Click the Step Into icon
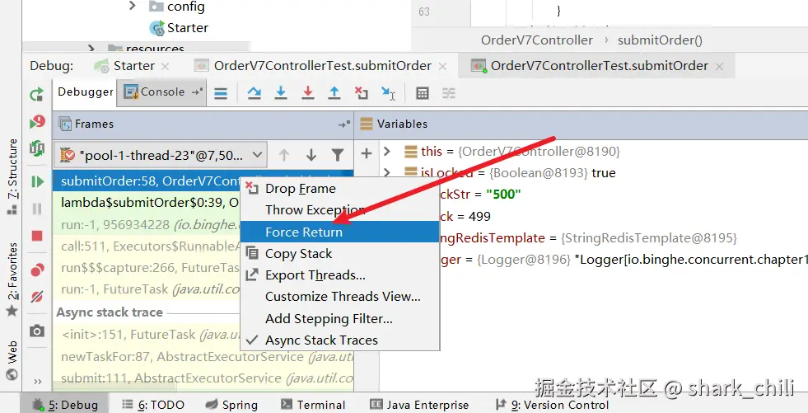 click(281, 93)
